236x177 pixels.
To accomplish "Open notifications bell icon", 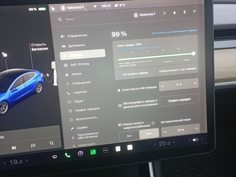I will [174, 13].
